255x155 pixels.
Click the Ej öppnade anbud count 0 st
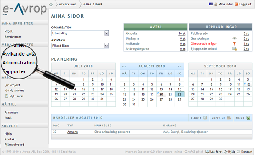[x=246, y=49]
